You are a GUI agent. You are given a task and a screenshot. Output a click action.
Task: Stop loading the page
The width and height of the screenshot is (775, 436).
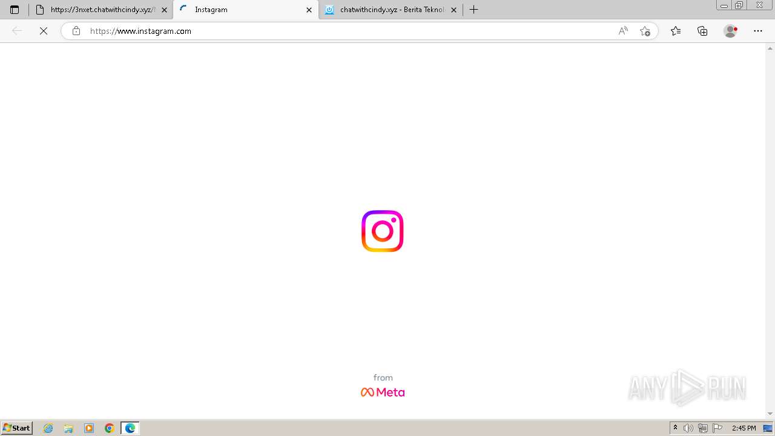coord(44,31)
